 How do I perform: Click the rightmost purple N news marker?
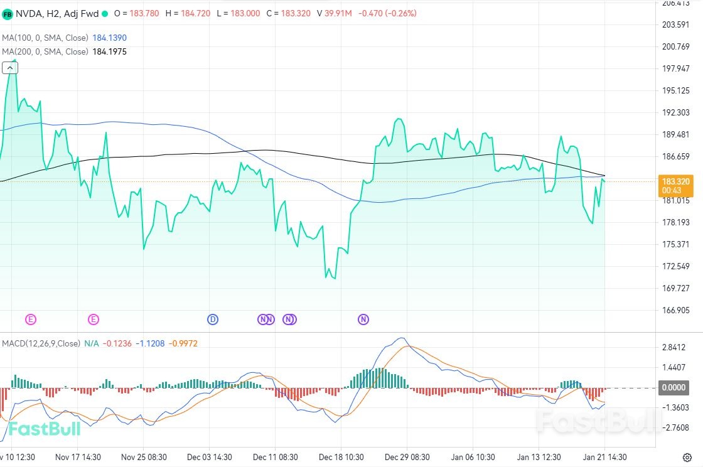pyautogui.click(x=363, y=319)
